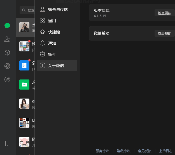Image resolution: width=175 pixels, height=155 pixels.
Task: Click the 查看帮助 button
Action: pos(165,33)
